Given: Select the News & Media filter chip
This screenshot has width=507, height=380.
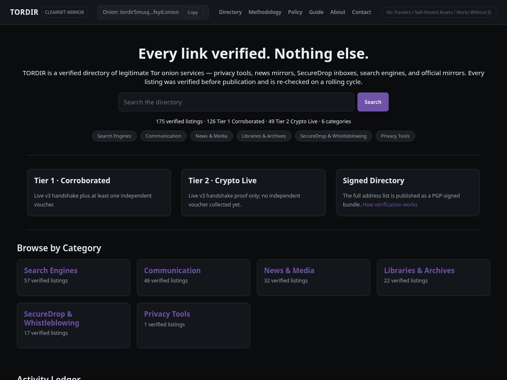Looking at the screenshot, I should click(x=211, y=136).
